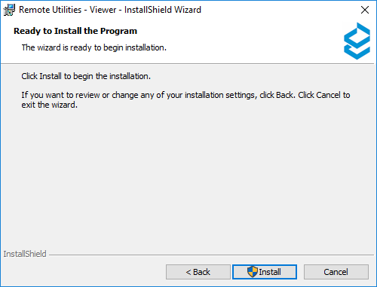Go back with the < Back button
Image resolution: width=377 pixels, height=287 pixels.
[x=198, y=272]
